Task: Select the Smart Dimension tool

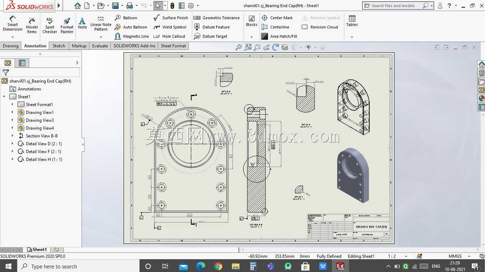Action: tap(12, 23)
